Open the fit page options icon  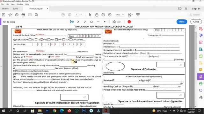click(130, 15)
